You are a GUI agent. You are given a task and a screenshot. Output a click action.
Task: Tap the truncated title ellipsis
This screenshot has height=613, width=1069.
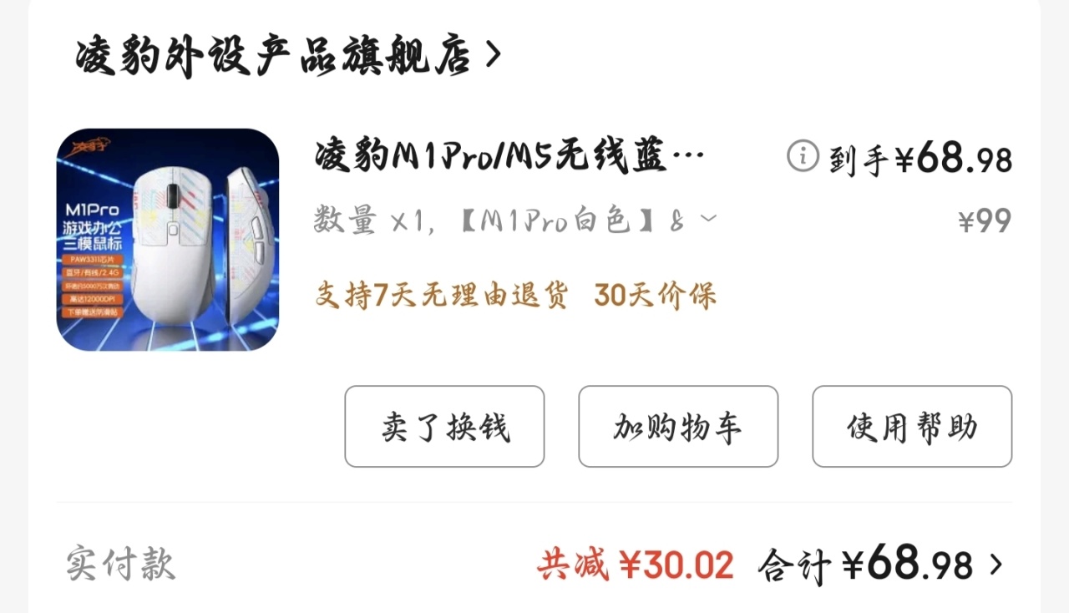coord(688,157)
